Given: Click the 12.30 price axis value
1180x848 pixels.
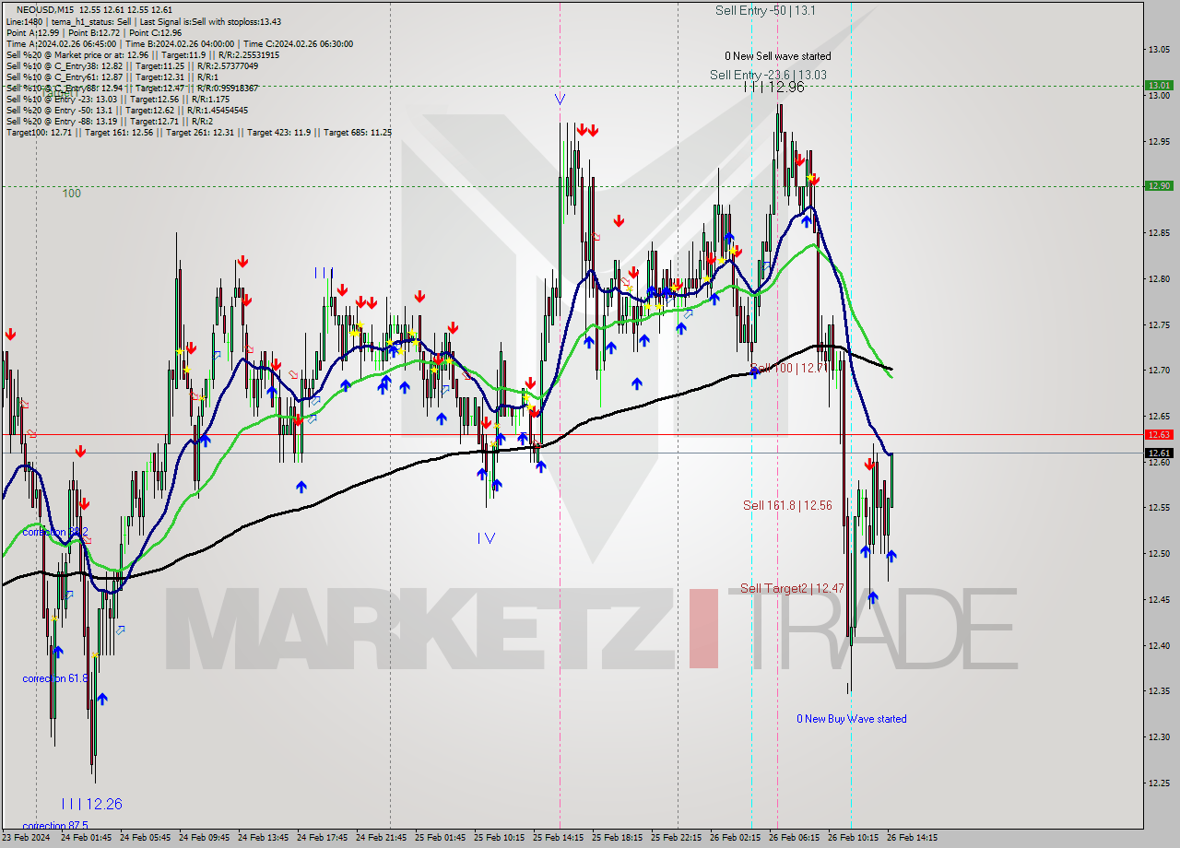Looking at the screenshot, I should click(1159, 737).
